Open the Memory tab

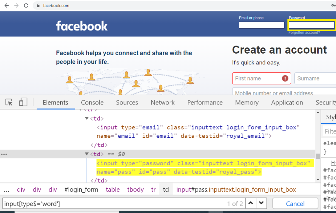[247, 103]
